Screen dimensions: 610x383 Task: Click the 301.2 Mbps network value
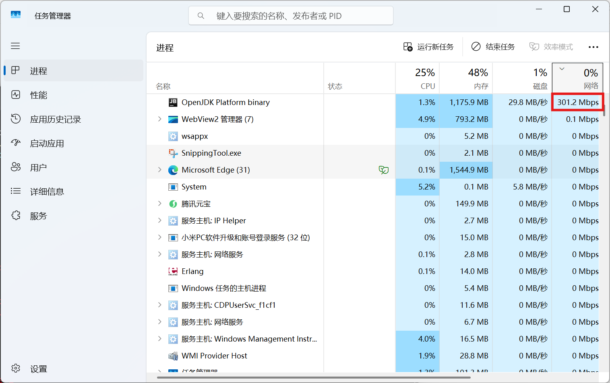click(x=578, y=102)
